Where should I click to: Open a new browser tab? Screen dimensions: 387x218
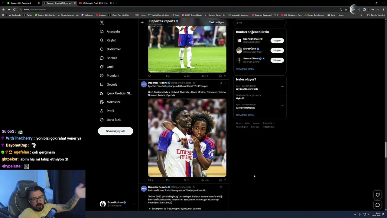[x=116, y=3]
